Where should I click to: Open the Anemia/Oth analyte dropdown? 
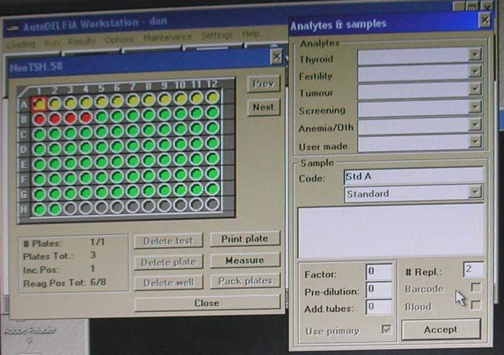click(474, 124)
